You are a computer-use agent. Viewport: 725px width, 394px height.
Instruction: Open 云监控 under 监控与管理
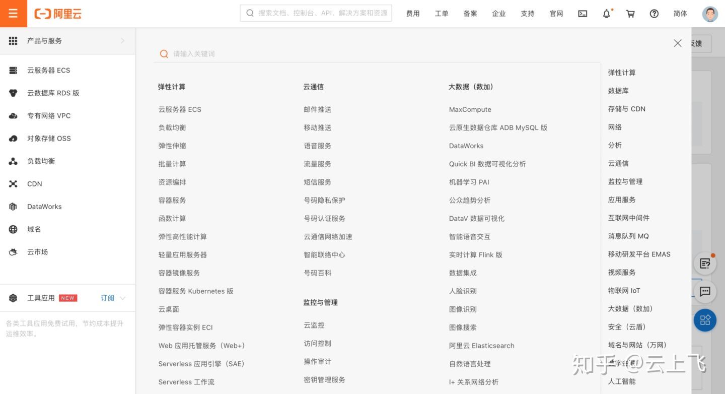click(x=314, y=325)
